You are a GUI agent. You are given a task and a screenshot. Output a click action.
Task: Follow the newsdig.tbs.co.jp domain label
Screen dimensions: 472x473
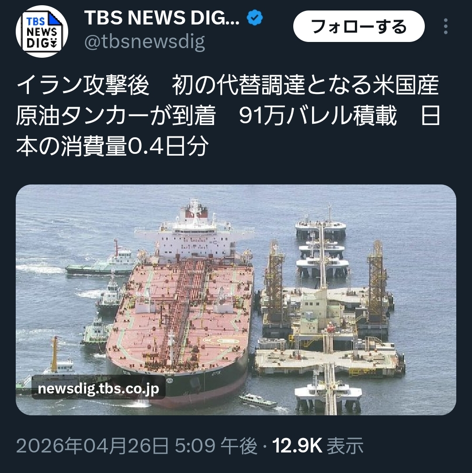(x=98, y=388)
